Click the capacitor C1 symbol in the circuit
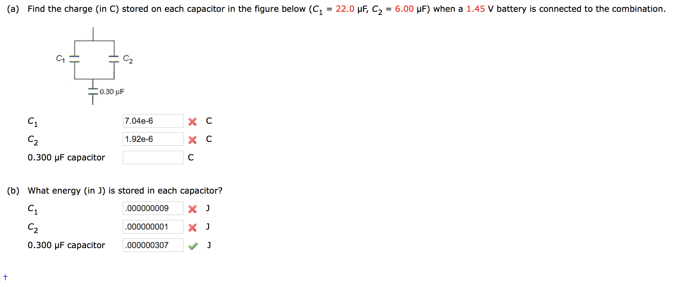695x287 pixels. point(74,58)
